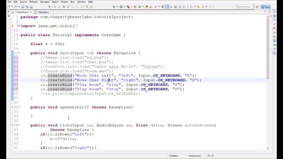This screenshot has width=283, height=159.
Task: Open the Project menu
Action: click(x=65, y=2)
